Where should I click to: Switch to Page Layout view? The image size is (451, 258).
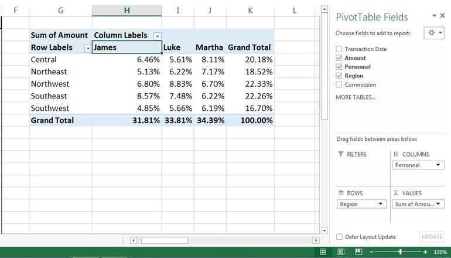(341, 252)
